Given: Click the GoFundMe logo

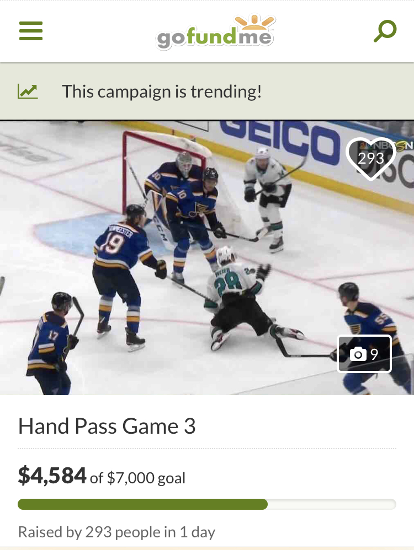Looking at the screenshot, I should click(x=215, y=31).
